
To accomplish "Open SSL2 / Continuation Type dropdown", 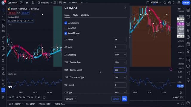I will (120, 77).
